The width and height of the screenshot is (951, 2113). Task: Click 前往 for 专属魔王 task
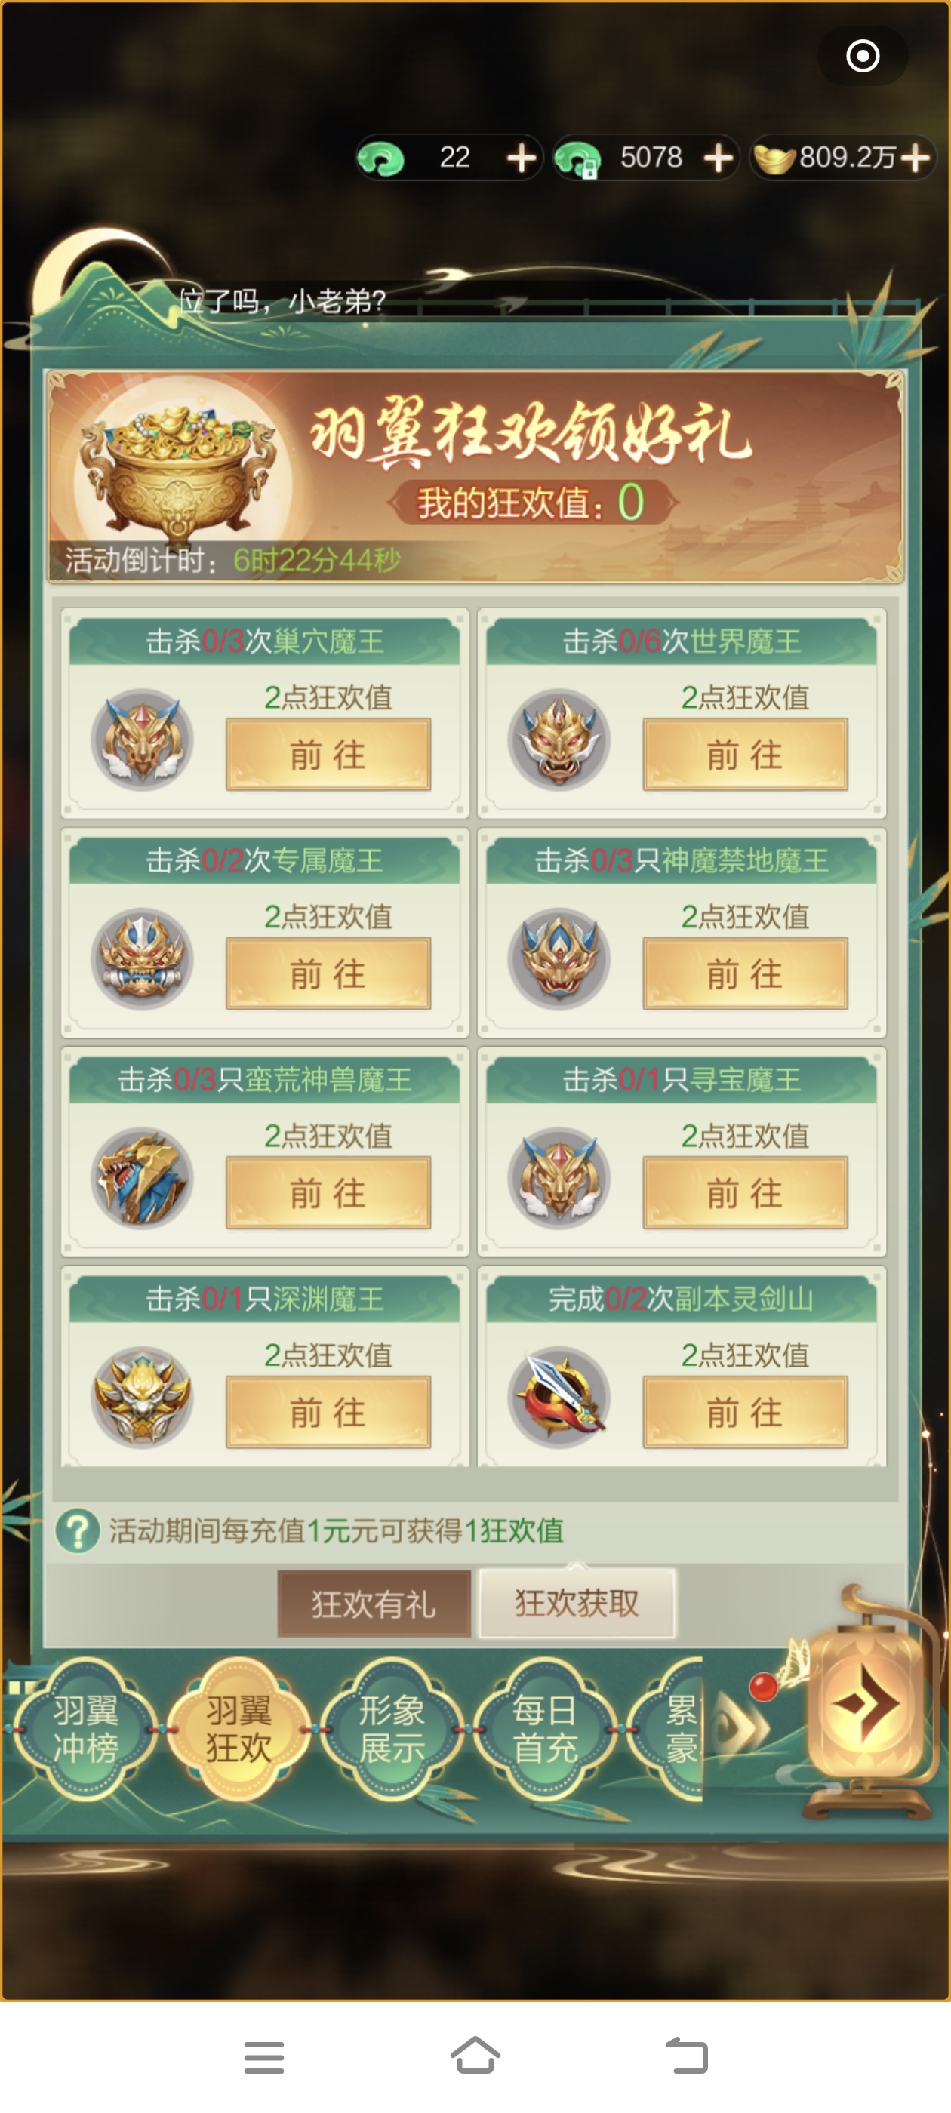(x=328, y=973)
